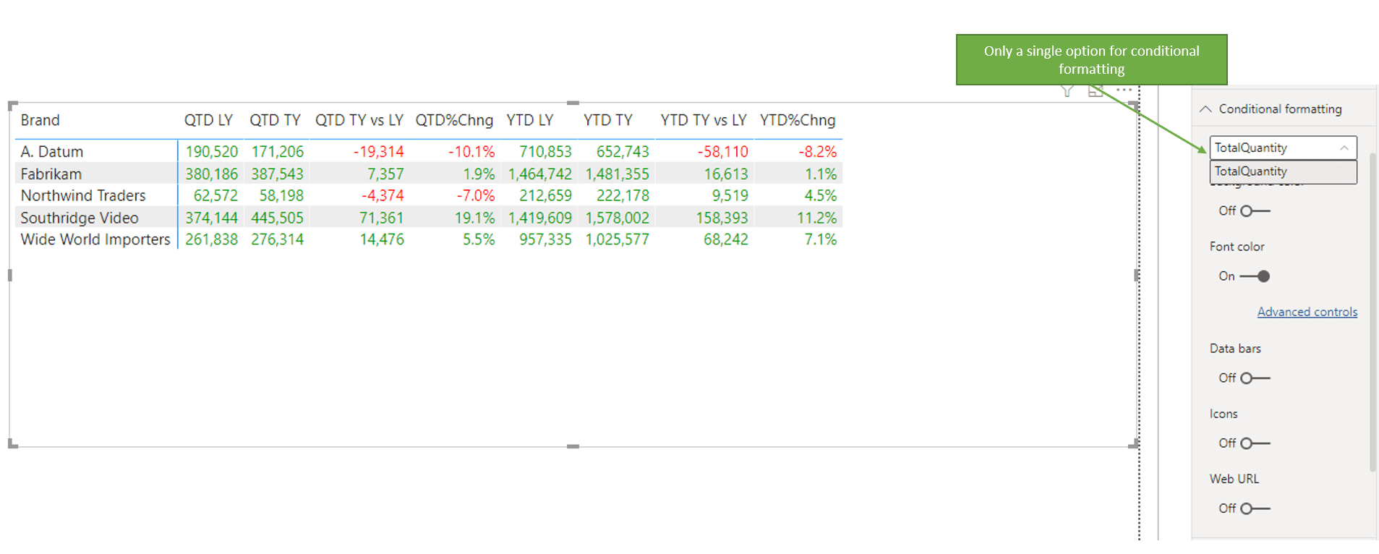
Task: Click the bottom-center resize handle of the visual
Action: coord(573,446)
